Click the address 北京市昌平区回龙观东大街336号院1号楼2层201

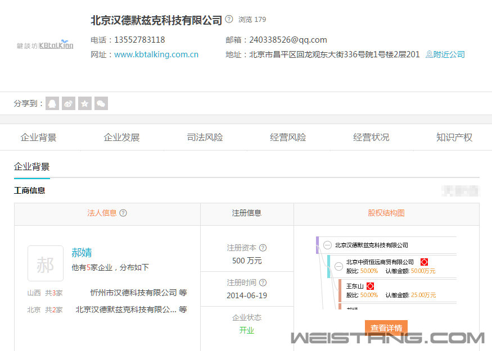[335, 54]
